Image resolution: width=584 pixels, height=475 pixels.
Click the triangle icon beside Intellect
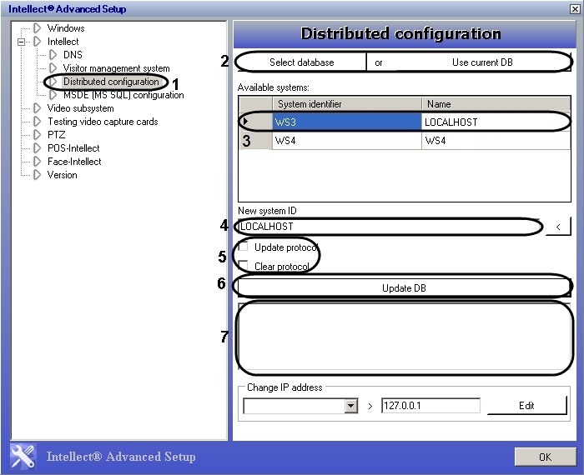[37, 42]
